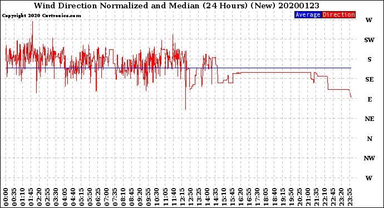Click the 12:50 time axis label

[x=190, y=197]
